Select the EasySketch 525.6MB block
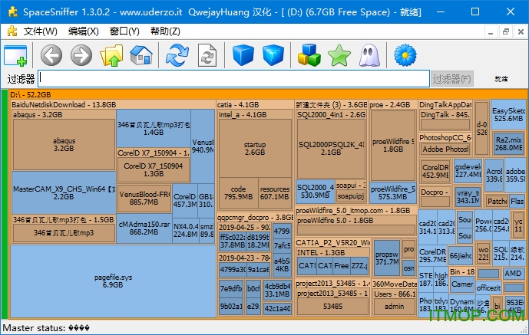 (508, 114)
